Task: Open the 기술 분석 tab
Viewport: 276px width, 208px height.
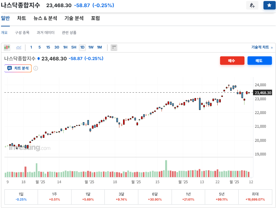Action: pos(74,18)
